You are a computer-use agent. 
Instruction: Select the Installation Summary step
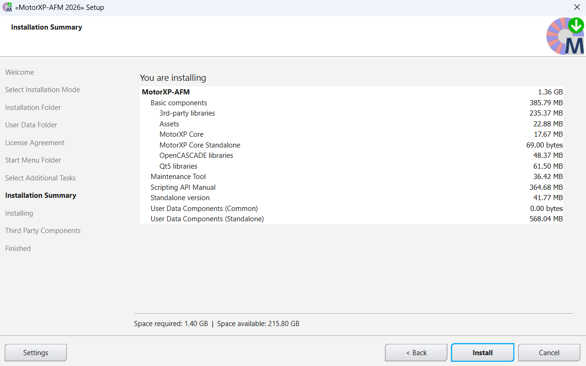click(x=41, y=195)
